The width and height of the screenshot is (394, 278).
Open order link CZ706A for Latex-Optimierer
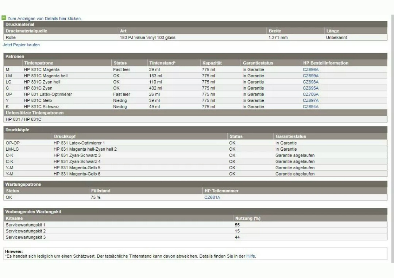point(310,94)
